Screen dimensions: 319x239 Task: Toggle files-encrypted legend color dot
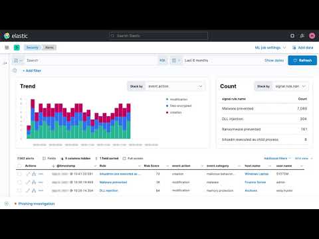(167, 106)
